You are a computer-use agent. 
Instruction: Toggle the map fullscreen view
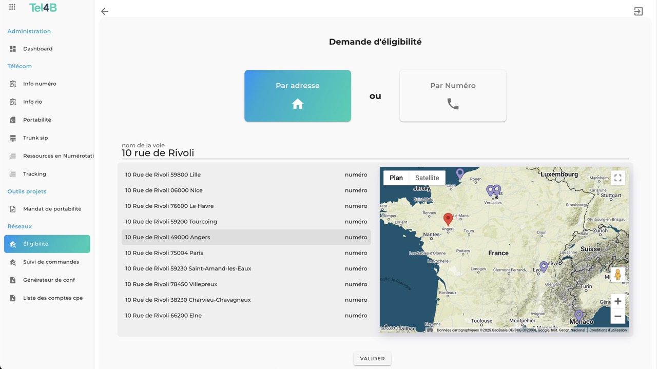[617, 178]
